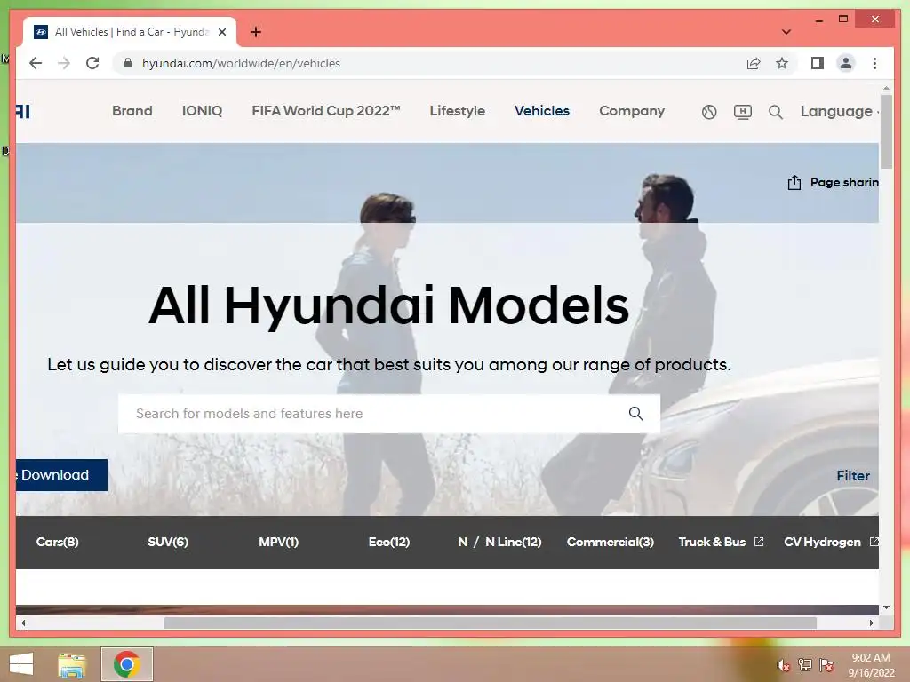Click the All Hyundai Models heading

(389, 305)
